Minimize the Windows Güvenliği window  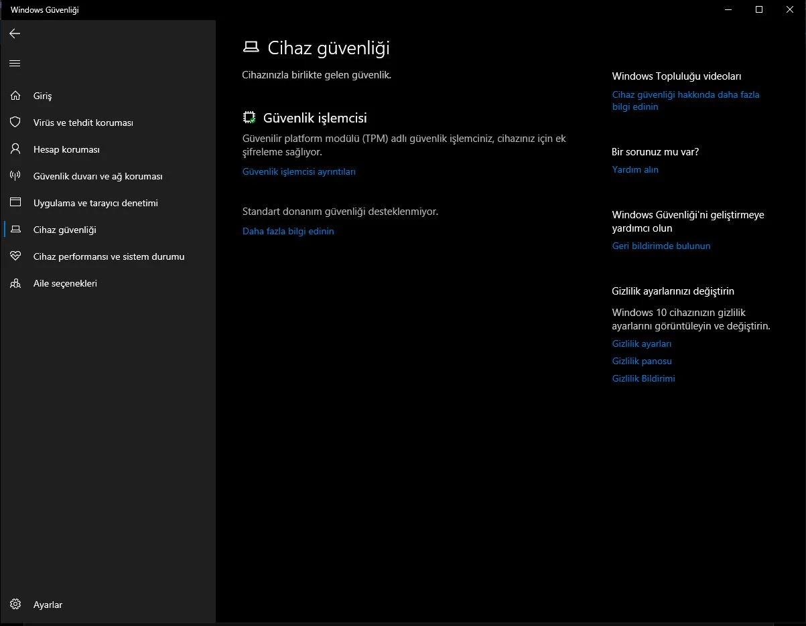728,9
